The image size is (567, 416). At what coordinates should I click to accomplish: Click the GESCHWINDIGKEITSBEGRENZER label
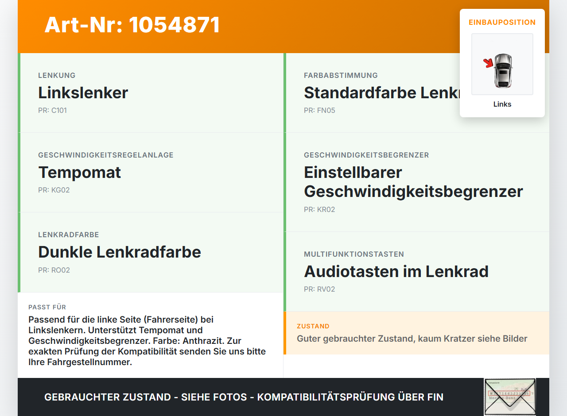(366, 155)
